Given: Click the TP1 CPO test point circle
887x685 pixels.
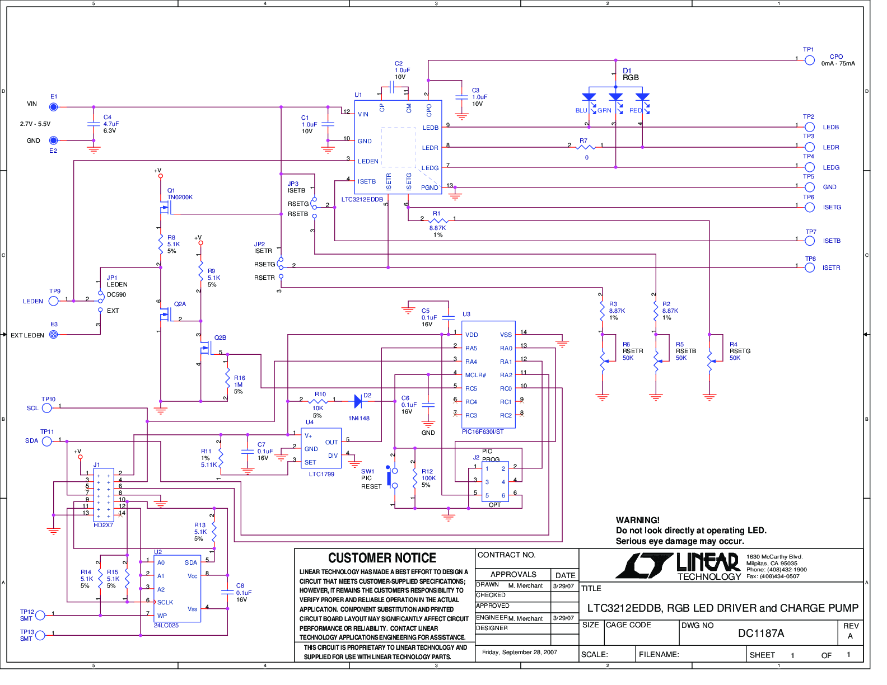Looking at the screenshot, I should pos(809,60).
